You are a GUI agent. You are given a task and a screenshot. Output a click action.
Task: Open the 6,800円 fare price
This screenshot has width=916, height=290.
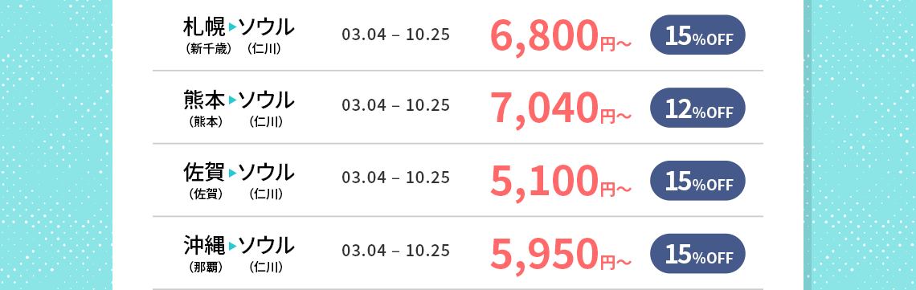[561, 36]
